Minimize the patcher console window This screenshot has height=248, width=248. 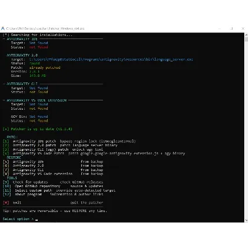point(219,29)
